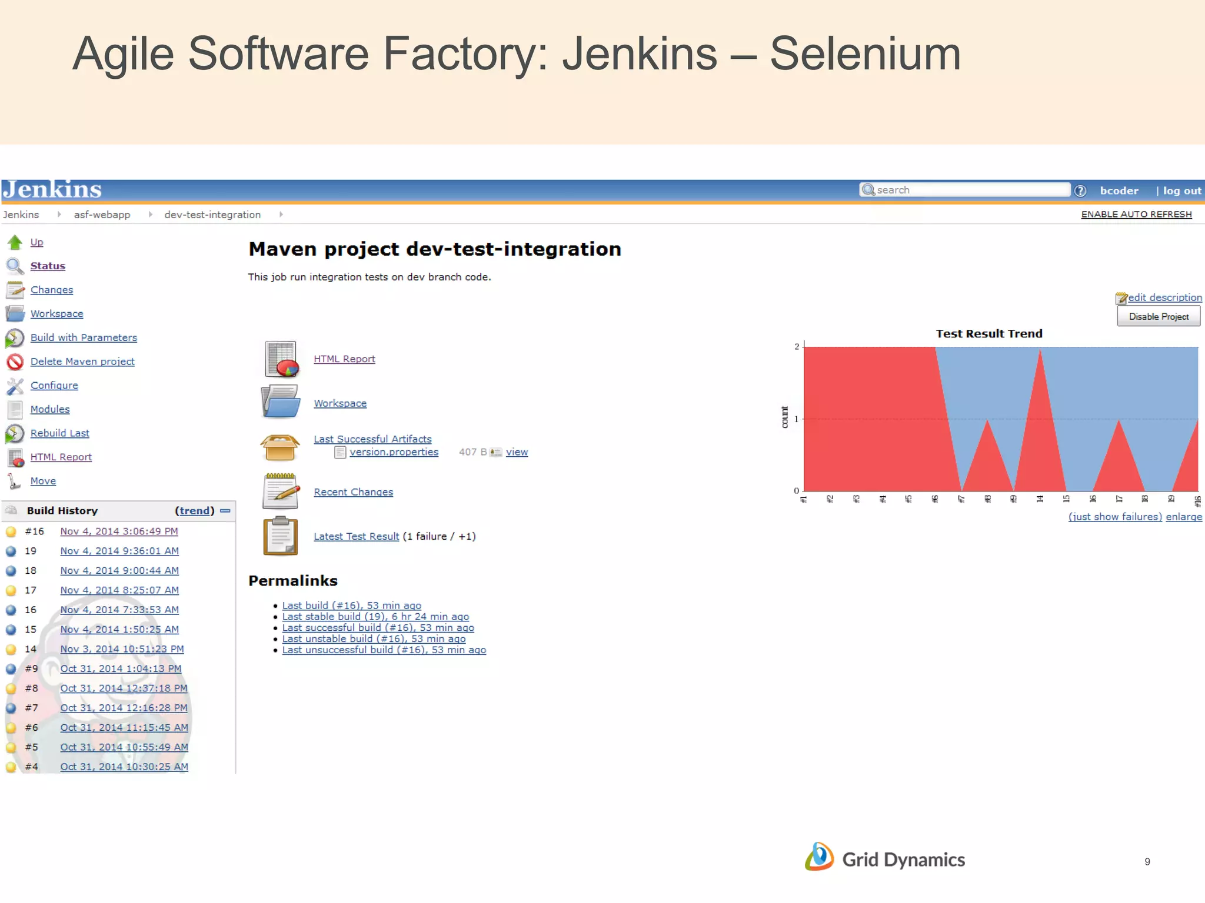Open Last unstable build (#16) permalink
The width and height of the screenshot is (1205, 903).
(374, 639)
